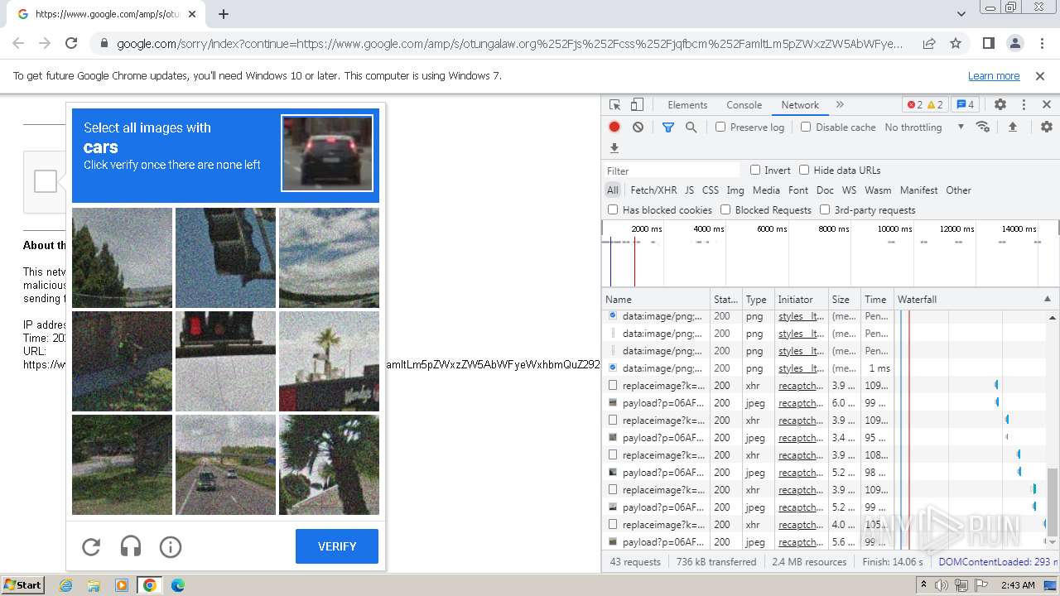Open network panel settings gear

1047,127
